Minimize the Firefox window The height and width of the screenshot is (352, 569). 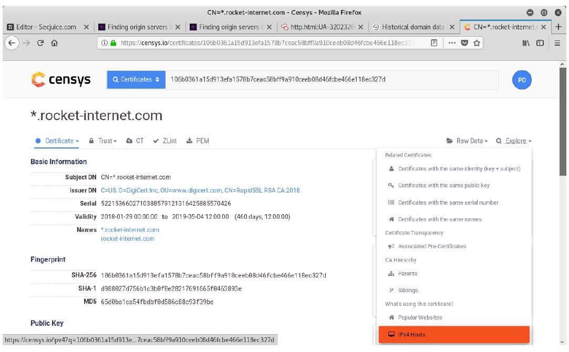pos(530,12)
